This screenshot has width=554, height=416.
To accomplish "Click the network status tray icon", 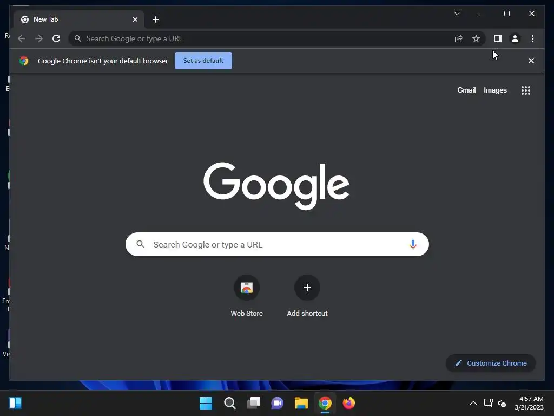I will tap(489, 403).
